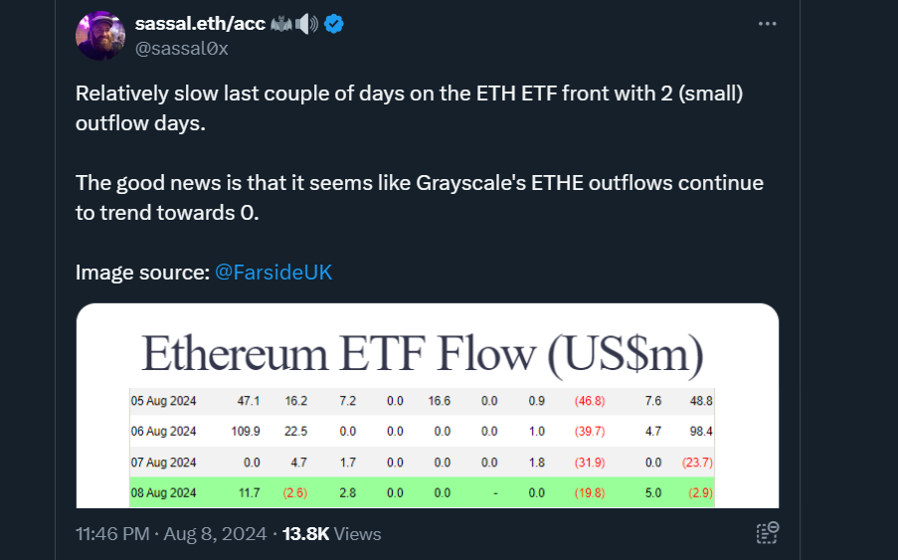Click the tweet text starting with Relatively slow

pyautogui.click(x=409, y=107)
